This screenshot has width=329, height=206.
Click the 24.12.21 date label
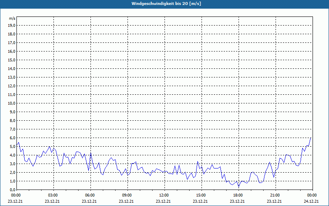[311, 201]
